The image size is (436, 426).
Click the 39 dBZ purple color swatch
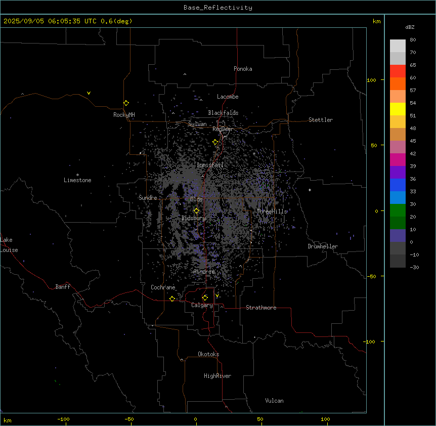point(398,172)
